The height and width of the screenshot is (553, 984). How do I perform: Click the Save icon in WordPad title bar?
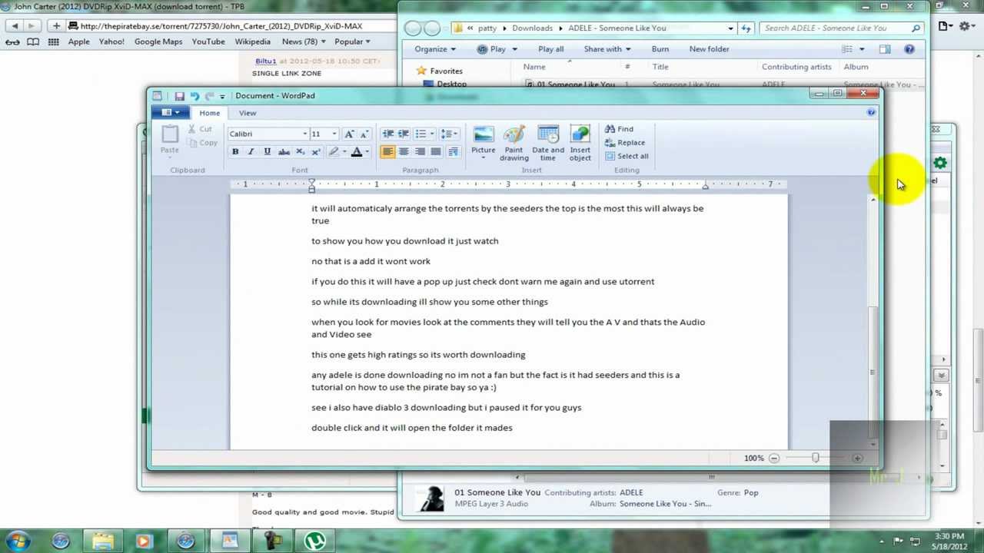tap(179, 96)
